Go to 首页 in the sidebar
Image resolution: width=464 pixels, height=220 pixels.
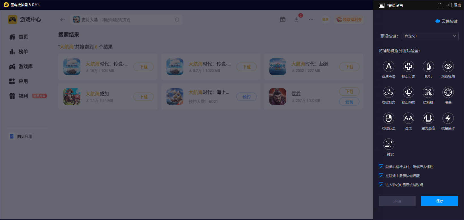pyautogui.click(x=19, y=37)
